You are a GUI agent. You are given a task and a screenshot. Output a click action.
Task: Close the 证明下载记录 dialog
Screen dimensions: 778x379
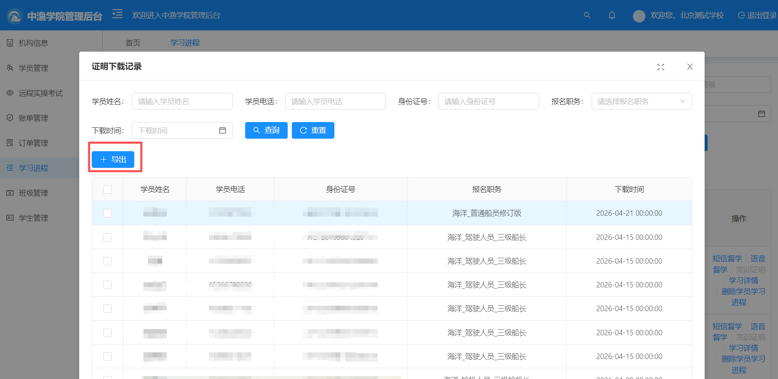coord(690,67)
